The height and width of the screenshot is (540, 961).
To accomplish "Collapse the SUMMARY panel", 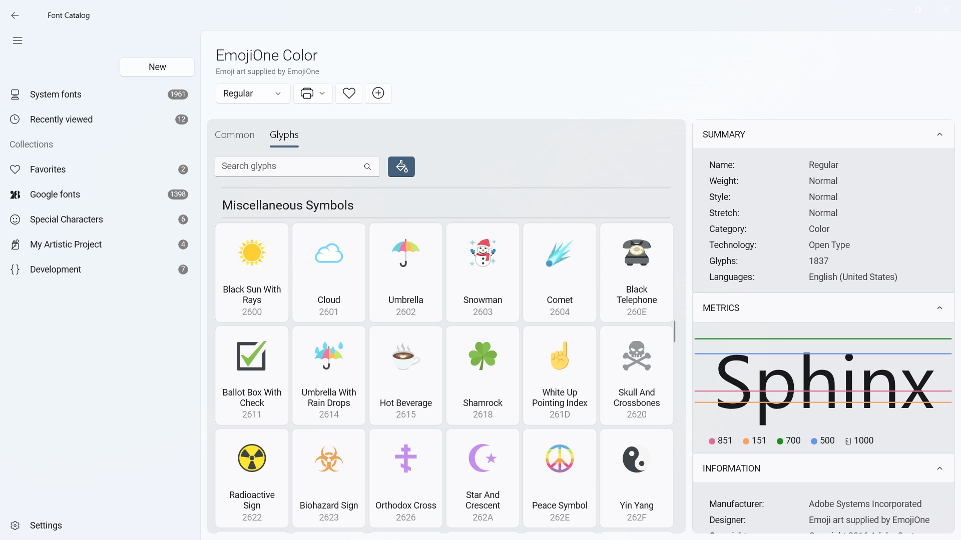I will [x=940, y=134].
